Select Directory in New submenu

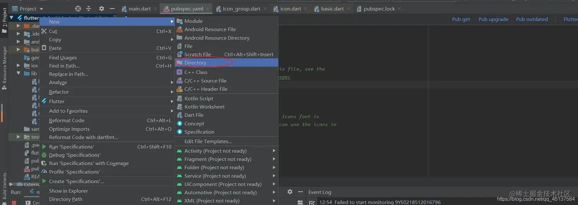[x=227, y=63]
